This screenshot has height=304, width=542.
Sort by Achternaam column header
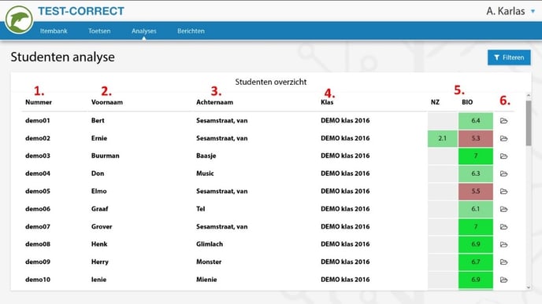pos(214,102)
